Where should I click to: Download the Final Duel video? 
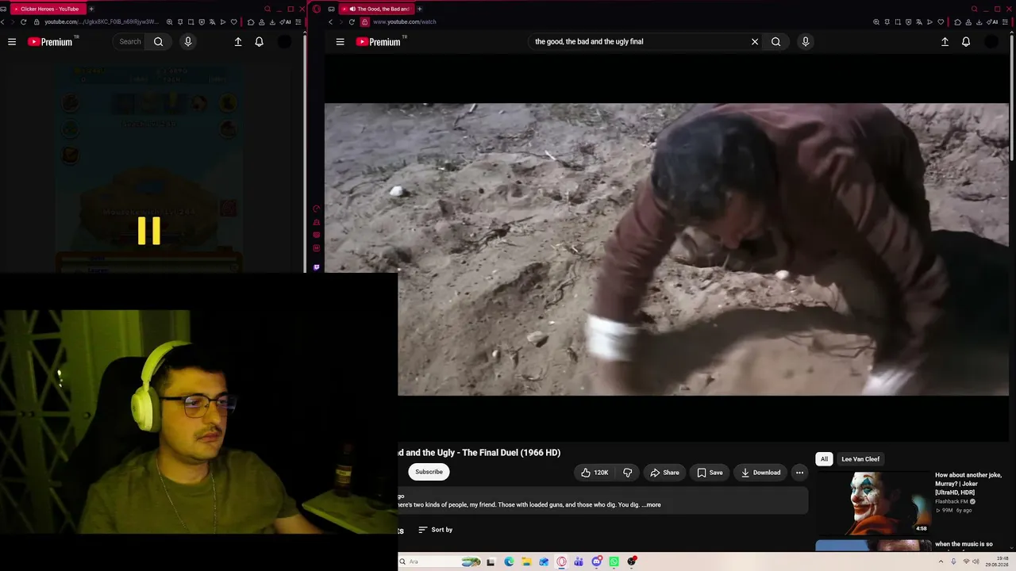[x=760, y=473]
